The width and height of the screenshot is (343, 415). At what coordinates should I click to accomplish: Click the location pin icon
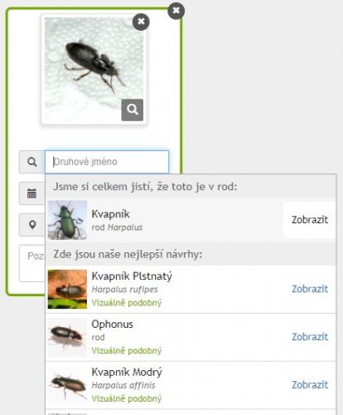click(32, 225)
